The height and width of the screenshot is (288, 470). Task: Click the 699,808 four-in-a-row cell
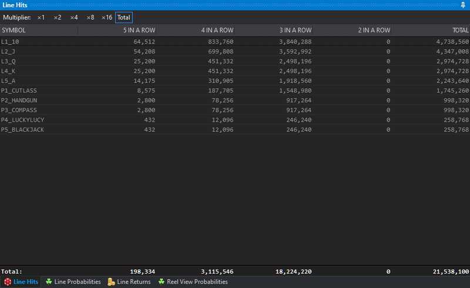coord(221,52)
